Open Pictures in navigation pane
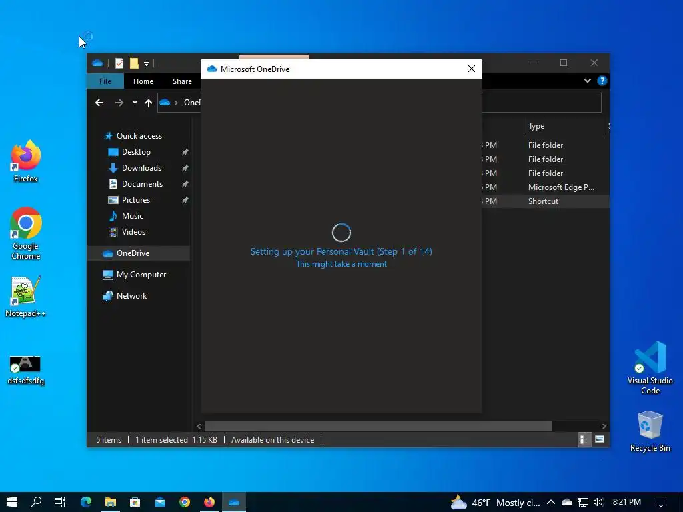This screenshot has height=512, width=683. click(135, 200)
